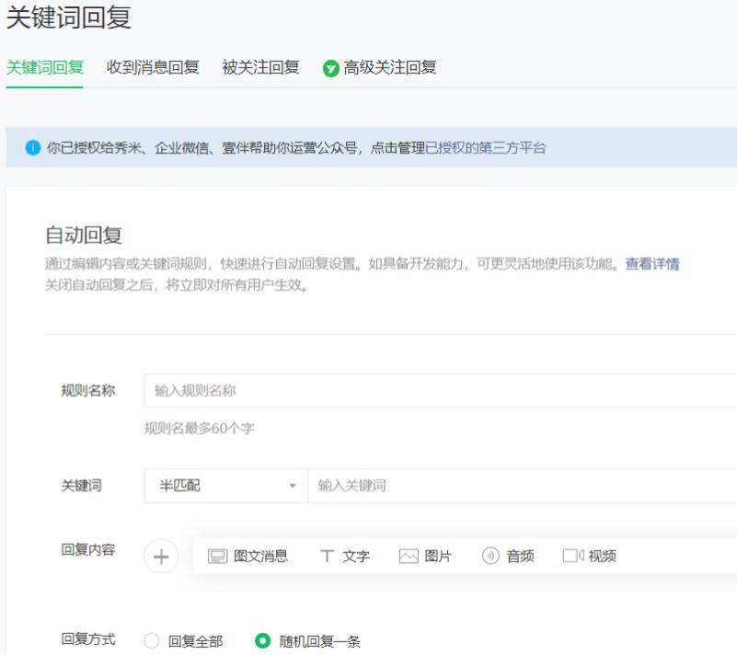Select the 关键词回复 tab
Image resolution: width=737 pixels, height=655 pixels.
45,68
